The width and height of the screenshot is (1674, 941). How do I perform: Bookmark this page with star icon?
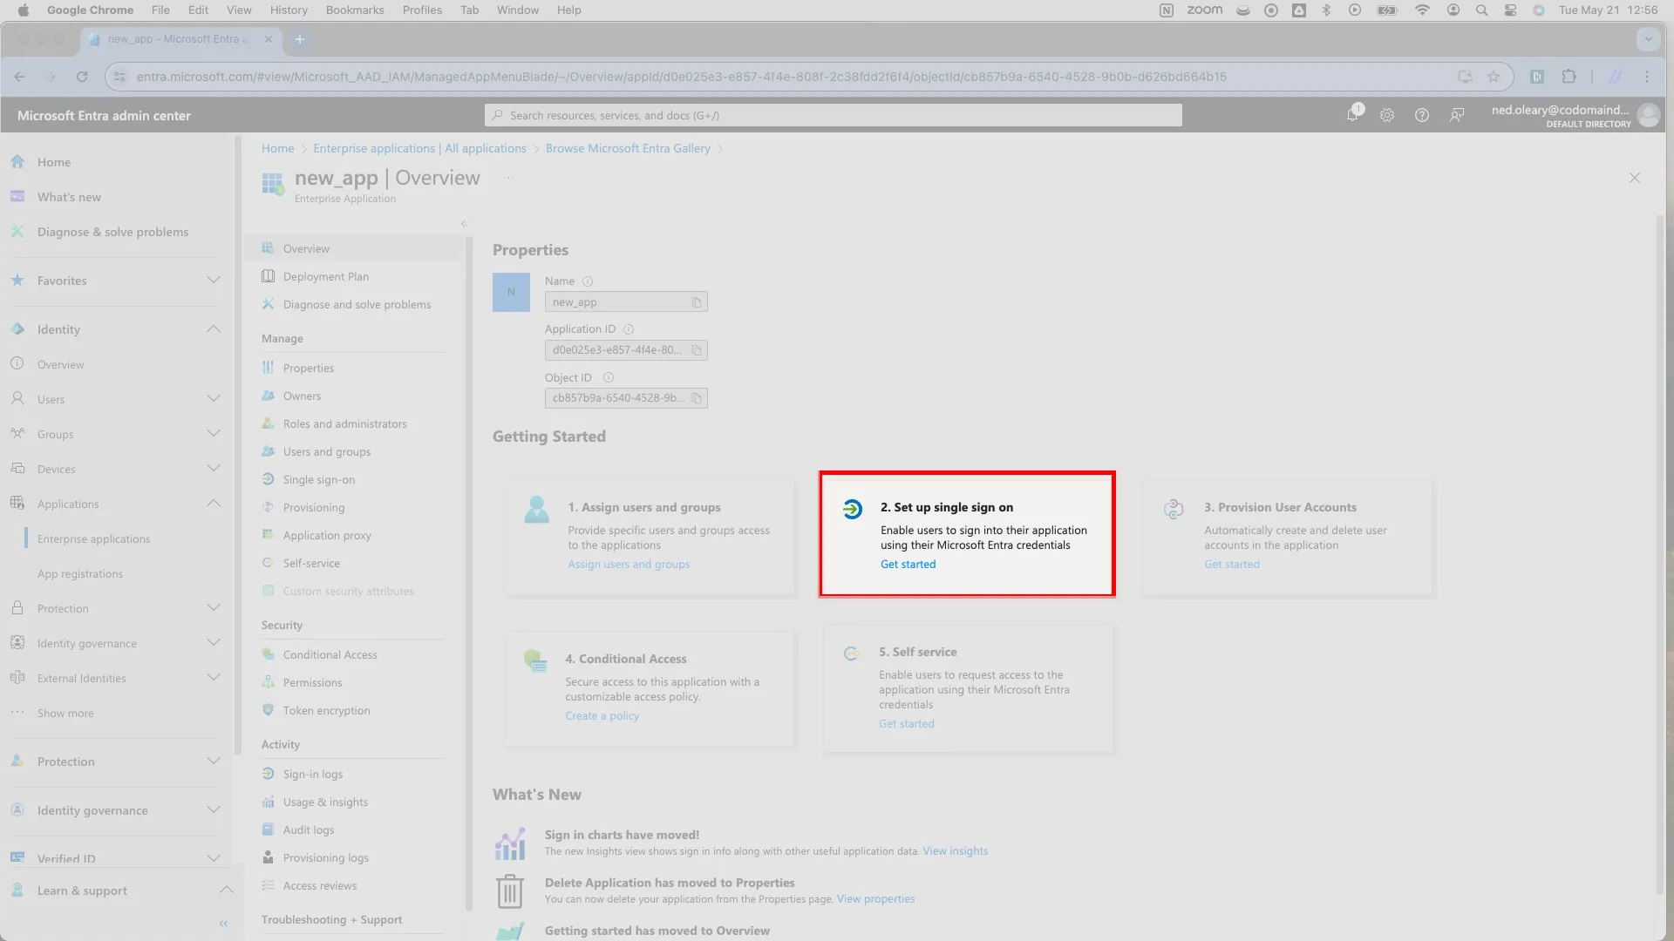pyautogui.click(x=1494, y=77)
